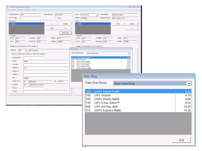Open Rate Shop Group dropdown in enlarged dialog
Screen dimensions: 202x151
pos(189,84)
